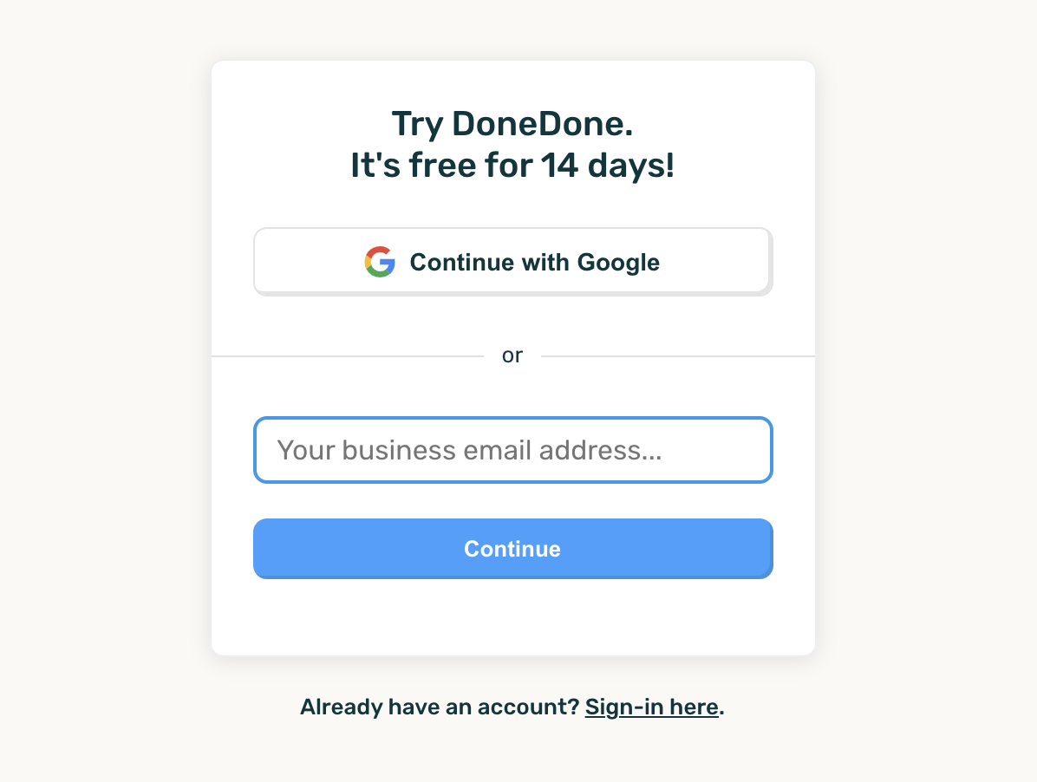The image size is (1037, 782).
Task: Click the "Already have an account?" text
Action: pos(439,707)
